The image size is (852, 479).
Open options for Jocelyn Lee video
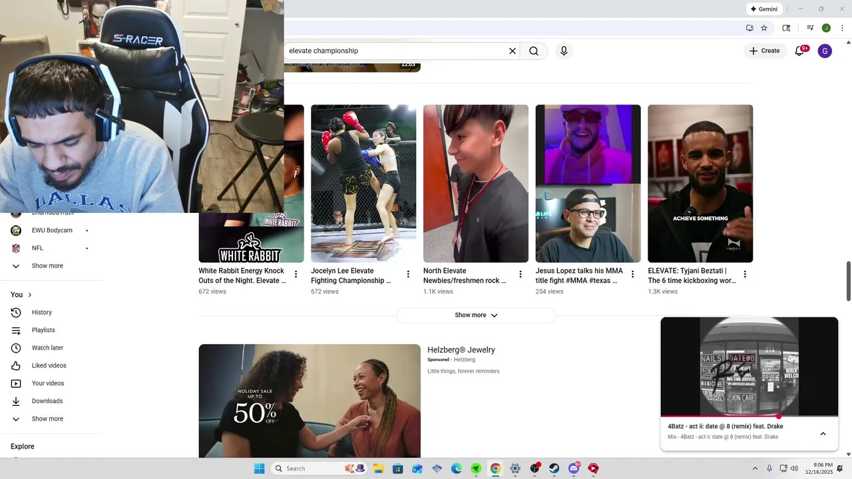(408, 274)
